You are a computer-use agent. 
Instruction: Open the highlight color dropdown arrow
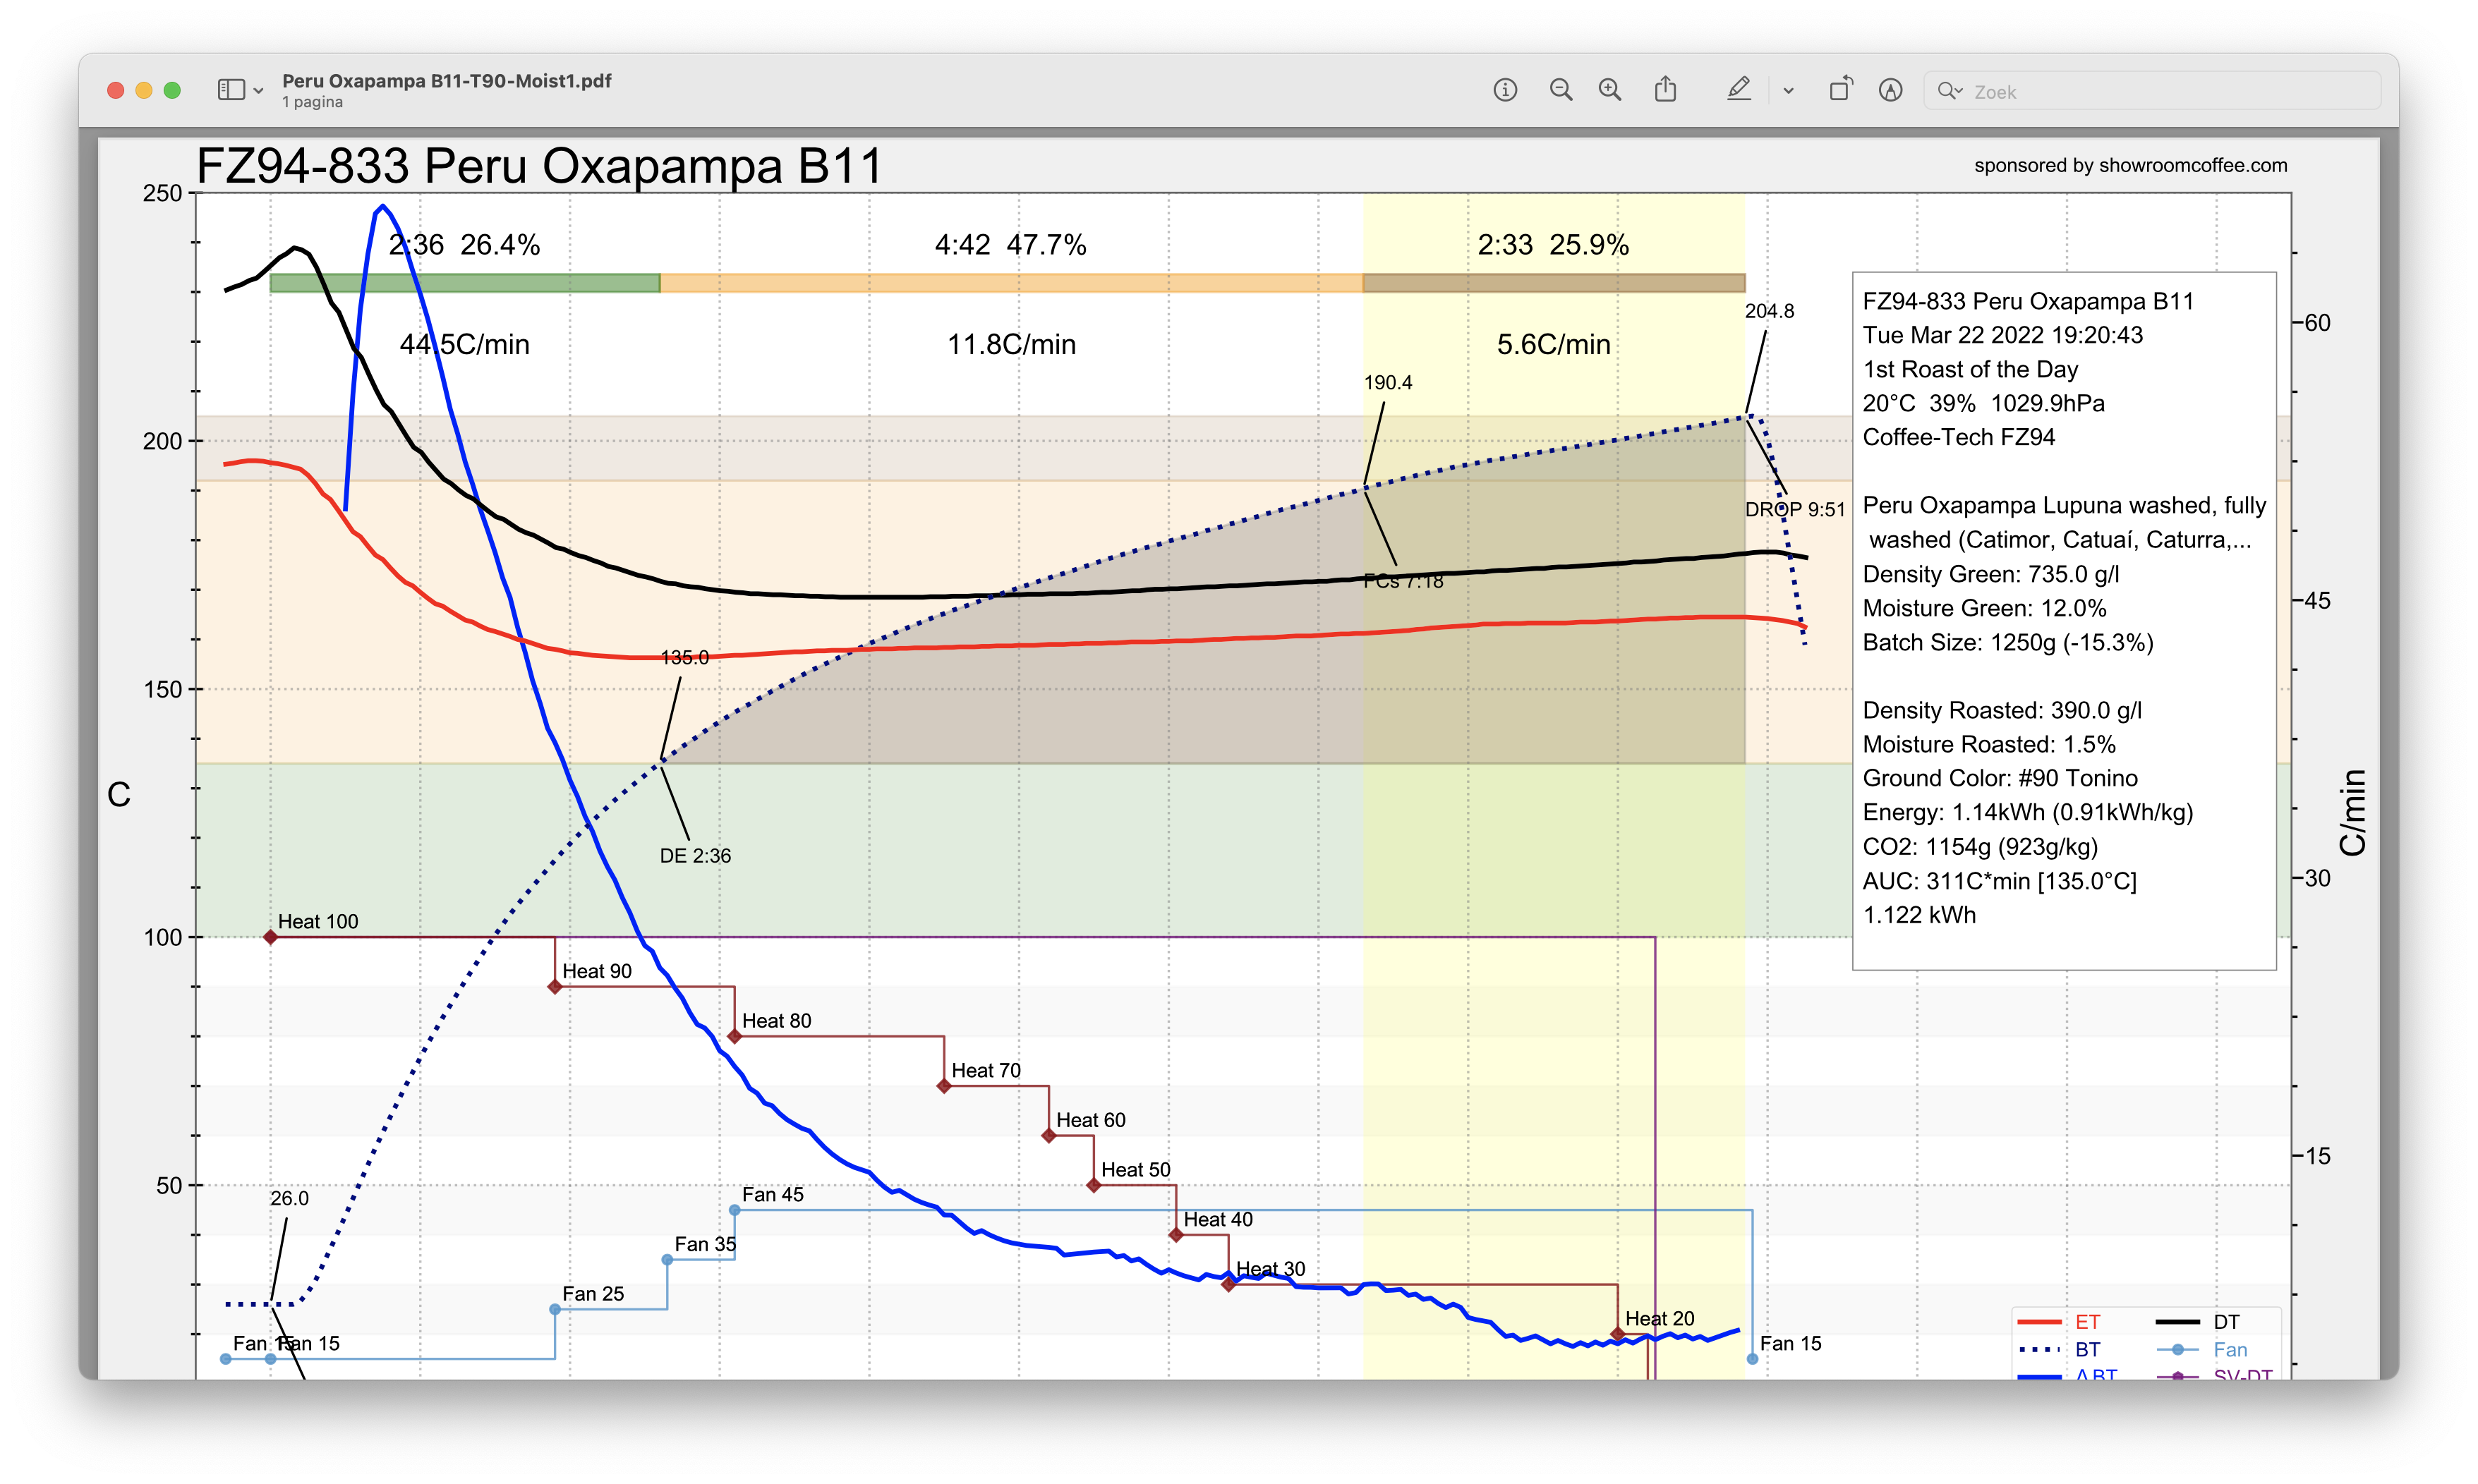pos(1788,91)
